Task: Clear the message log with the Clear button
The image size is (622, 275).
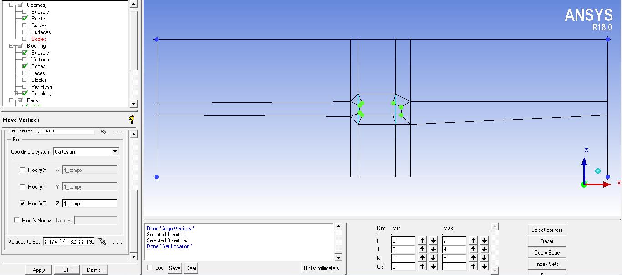Action: point(191,268)
